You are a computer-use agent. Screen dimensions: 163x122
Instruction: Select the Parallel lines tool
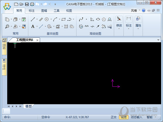41,19
